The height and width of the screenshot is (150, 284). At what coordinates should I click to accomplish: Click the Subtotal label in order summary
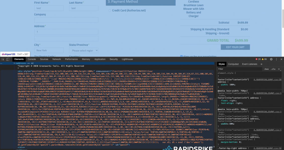[224, 23]
